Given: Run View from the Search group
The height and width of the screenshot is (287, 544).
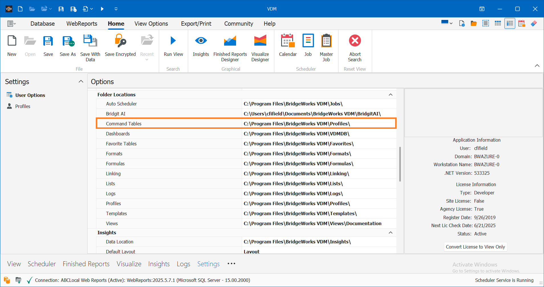Looking at the screenshot, I should [173, 46].
